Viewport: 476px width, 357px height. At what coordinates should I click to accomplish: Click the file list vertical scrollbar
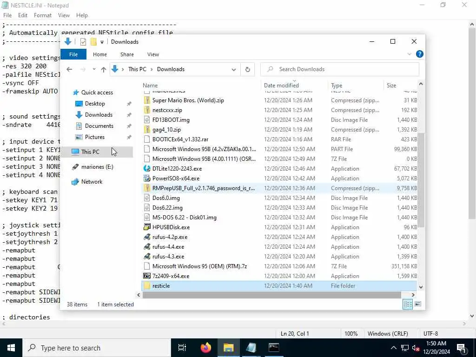click(x=421, y=180)
